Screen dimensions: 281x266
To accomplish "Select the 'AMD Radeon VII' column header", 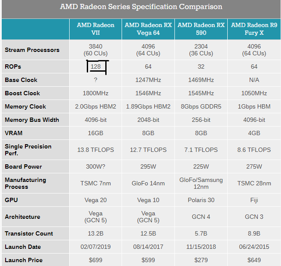I will [x=95, y=29].
